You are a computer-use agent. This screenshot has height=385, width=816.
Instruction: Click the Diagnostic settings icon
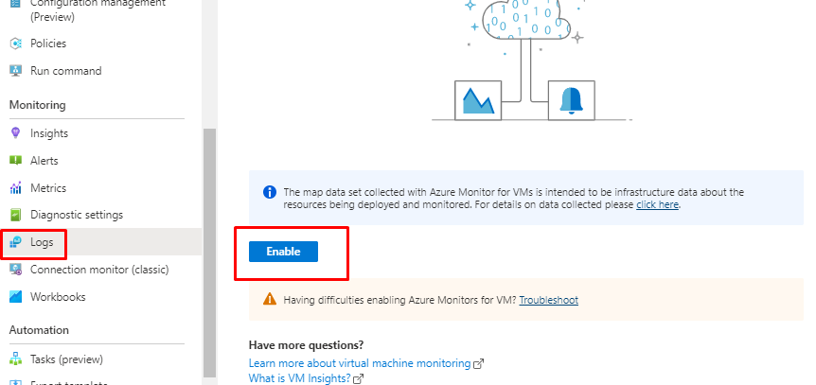tap(15, 215)
